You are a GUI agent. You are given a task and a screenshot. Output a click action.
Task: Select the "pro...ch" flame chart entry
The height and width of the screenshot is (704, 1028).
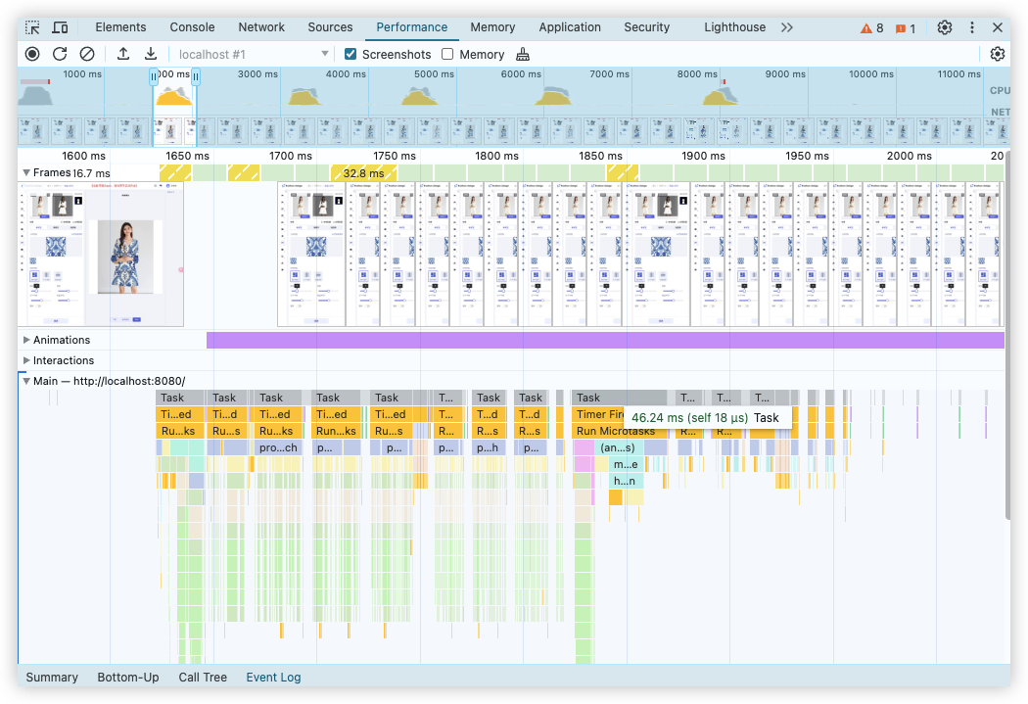278,447
